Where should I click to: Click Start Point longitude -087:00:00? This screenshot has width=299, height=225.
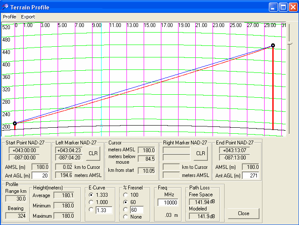point(24,158)
